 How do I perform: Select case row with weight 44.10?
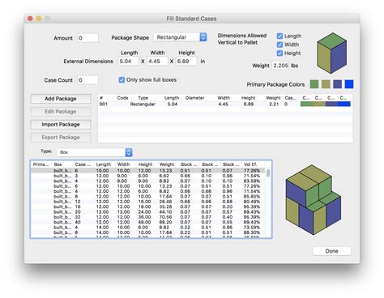[148, 211]
